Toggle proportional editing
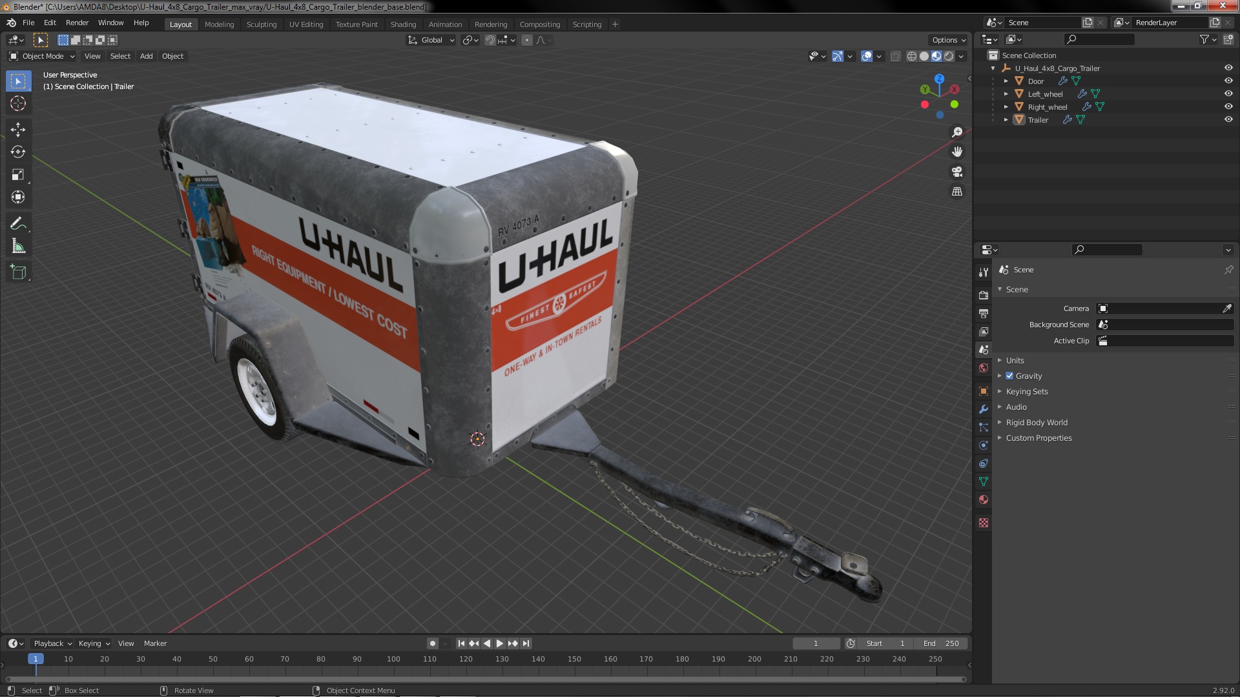 click(x=527, y=40)
